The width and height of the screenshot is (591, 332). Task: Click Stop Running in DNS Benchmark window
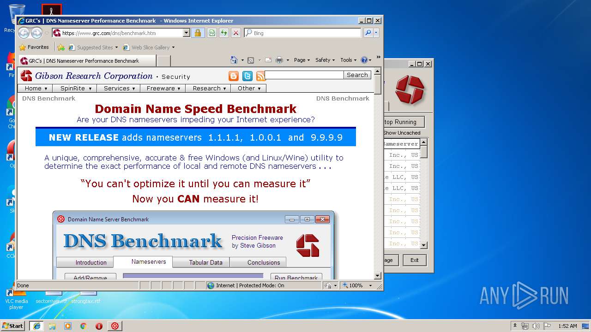[404, 122]
